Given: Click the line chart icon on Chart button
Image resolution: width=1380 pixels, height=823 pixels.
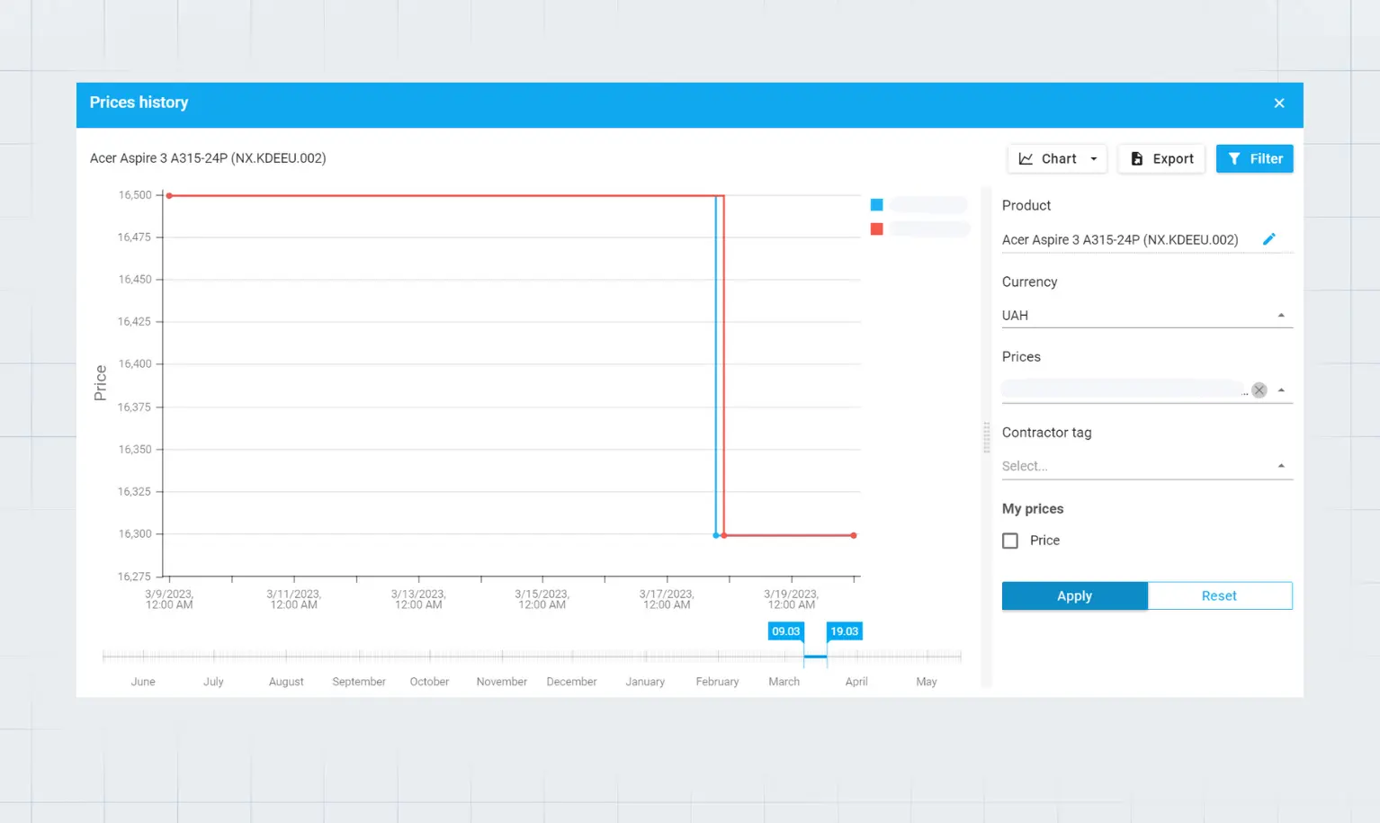Looking at the screenshot, I should coord(1026,159).
